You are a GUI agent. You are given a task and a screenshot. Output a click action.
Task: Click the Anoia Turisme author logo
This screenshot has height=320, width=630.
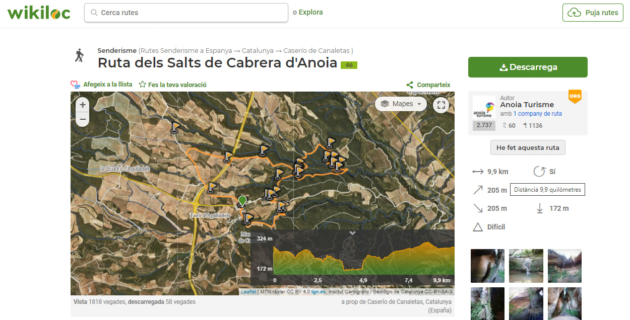coord(484,107)
